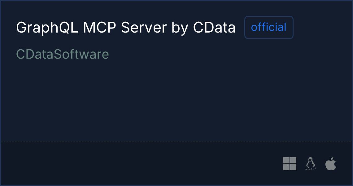Click the word CData at the title's end
353x186 pixels.
click(214, 28)
